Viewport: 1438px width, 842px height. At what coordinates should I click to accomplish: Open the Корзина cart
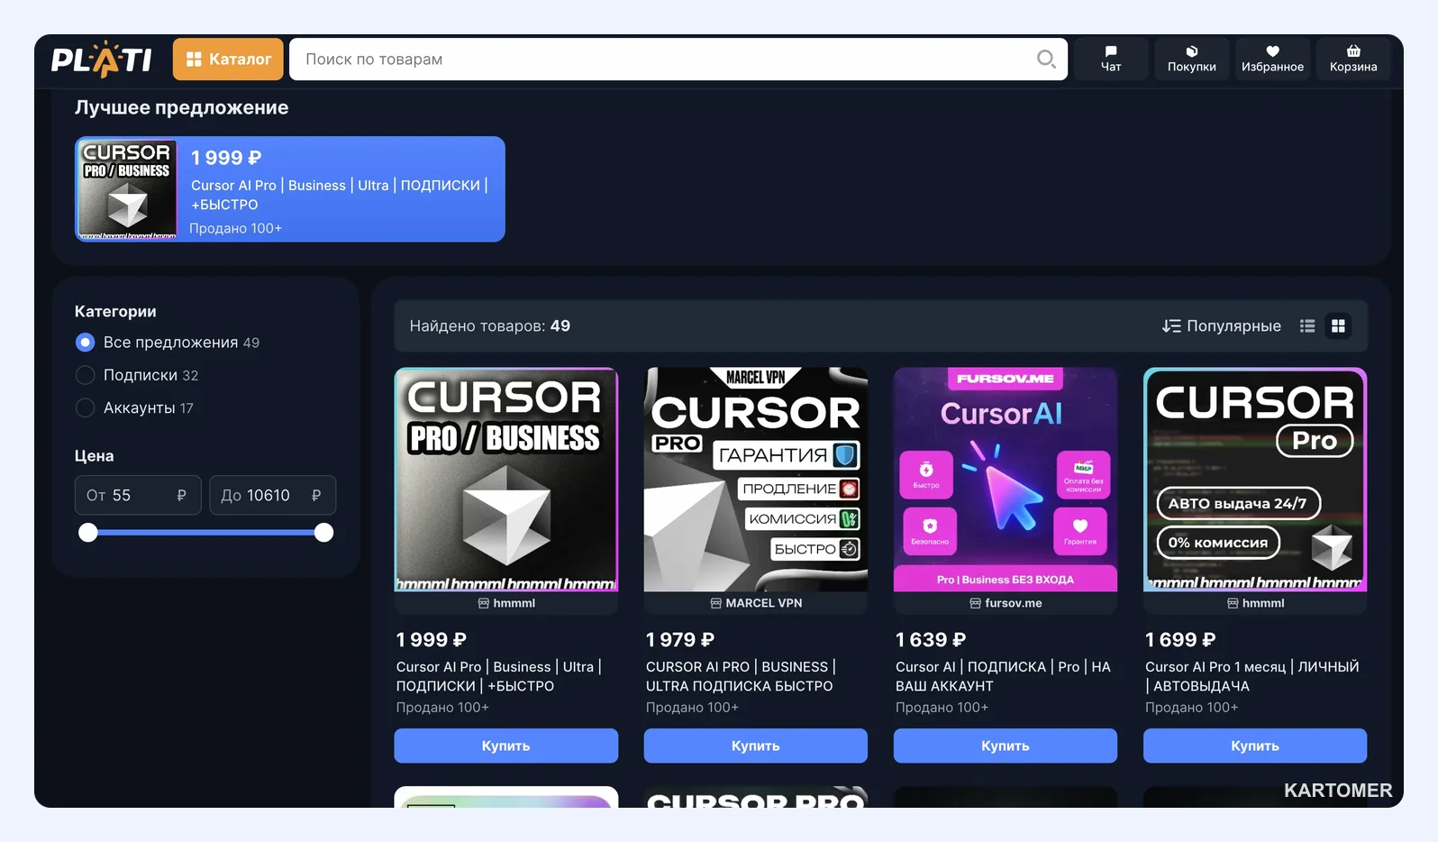pyautogui.click(x=1353, y=59)
